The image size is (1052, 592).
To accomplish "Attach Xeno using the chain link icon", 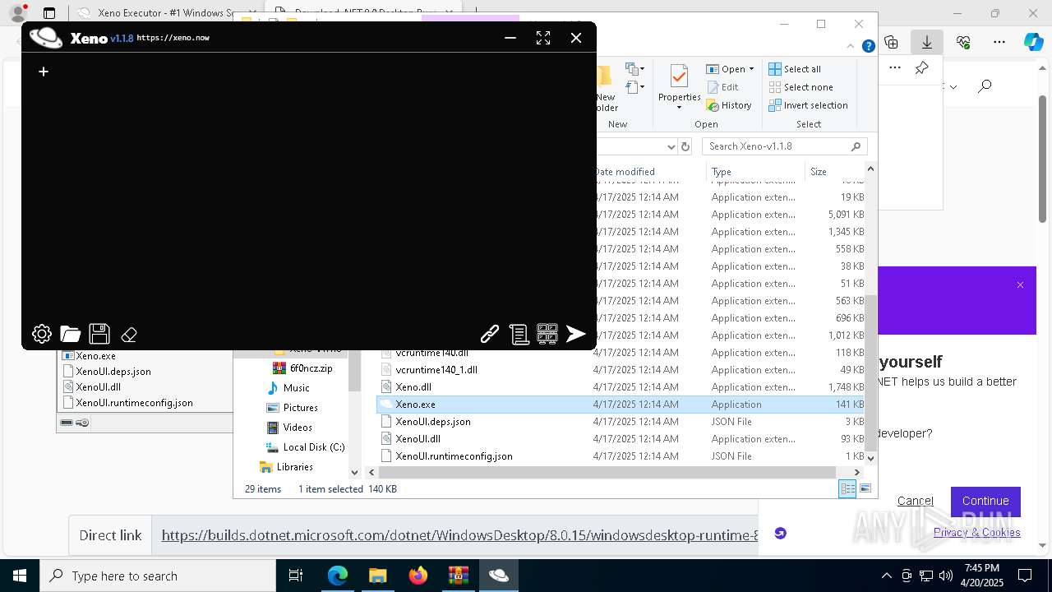I will 490,334.
